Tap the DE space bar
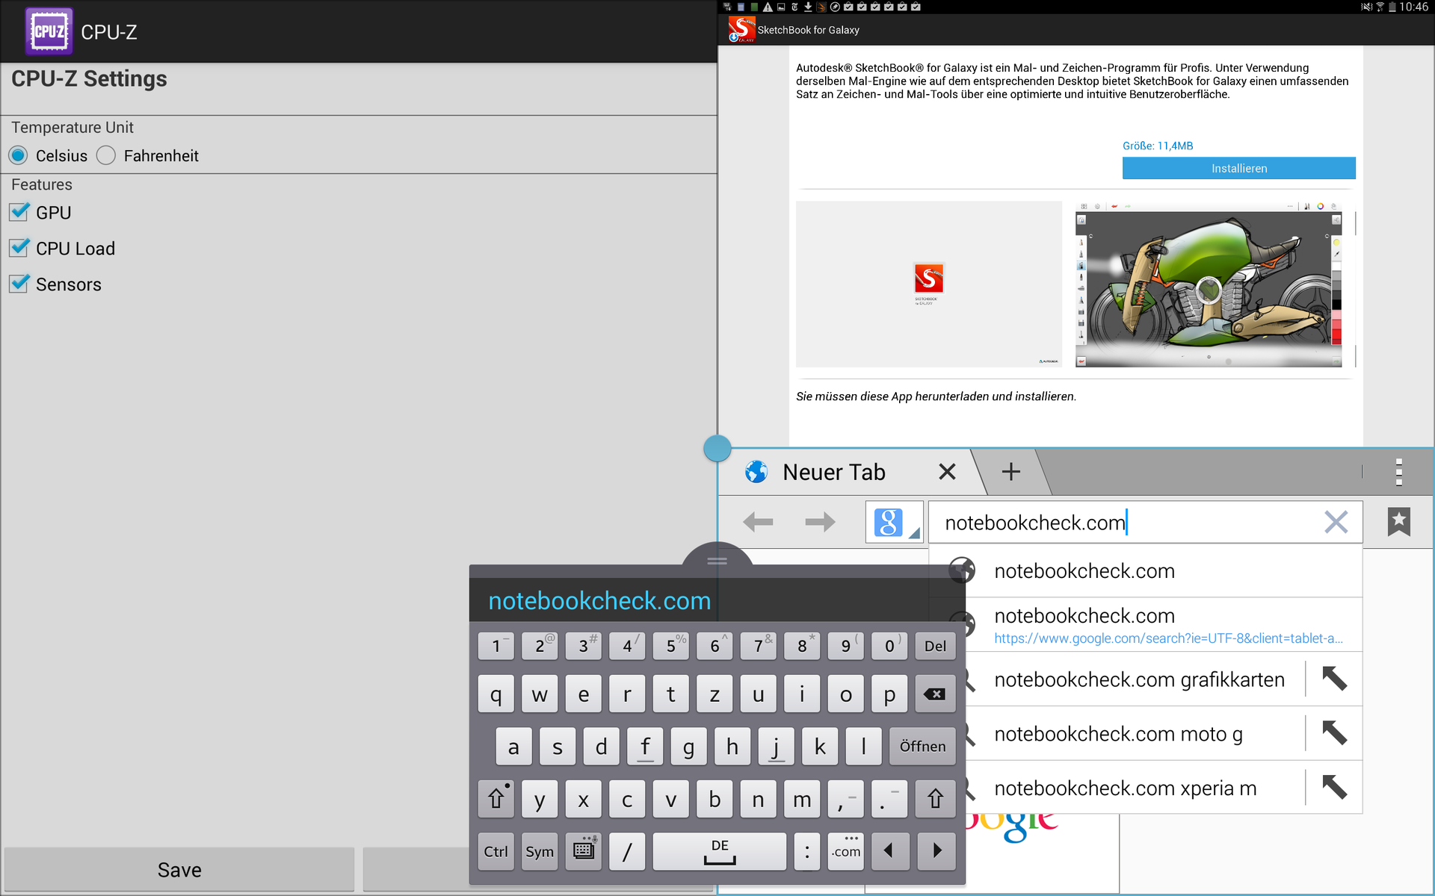The height and width of the screenshot is (896, 1435). click(x=720, y=851)
